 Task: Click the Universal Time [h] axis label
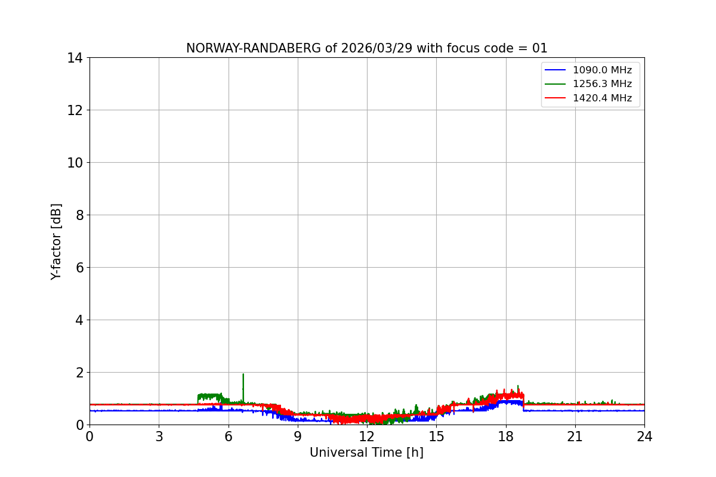[366, 453]
